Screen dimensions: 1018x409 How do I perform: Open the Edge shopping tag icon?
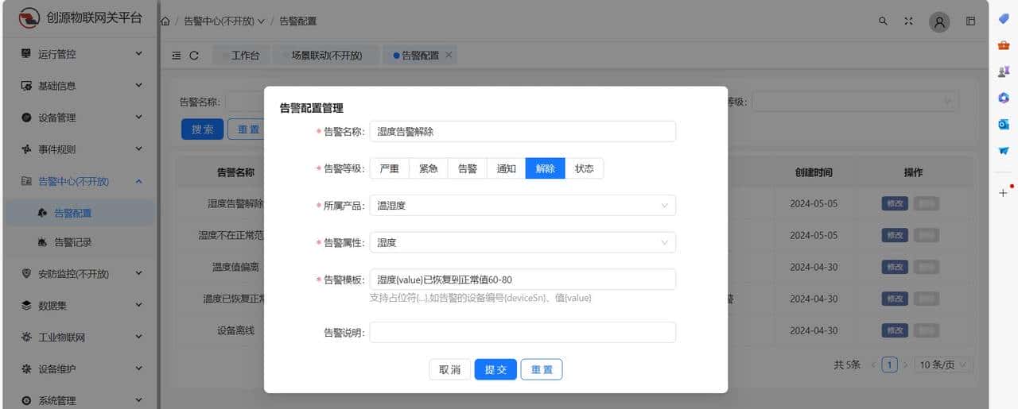[1004, 19]
